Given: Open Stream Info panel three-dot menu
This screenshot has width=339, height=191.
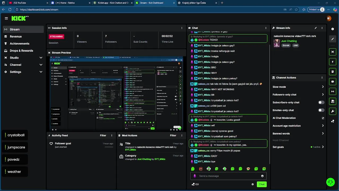Looking at the screenshot, I should tap(322, 28).
